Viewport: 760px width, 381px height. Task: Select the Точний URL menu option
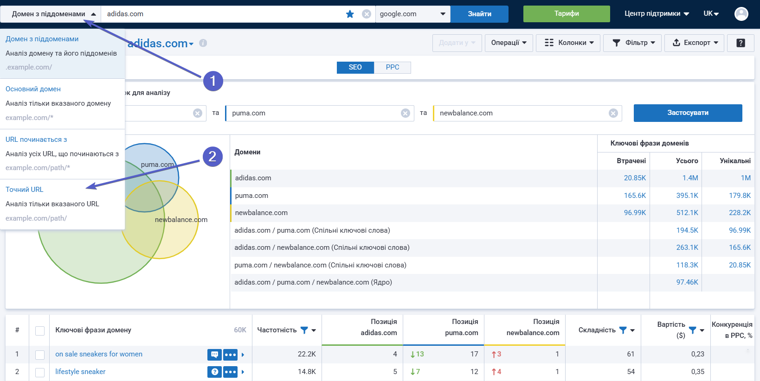pos(25,190)
